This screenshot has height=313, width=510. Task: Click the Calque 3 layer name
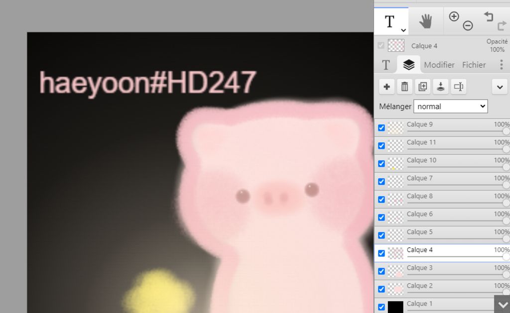click(419, 268)
